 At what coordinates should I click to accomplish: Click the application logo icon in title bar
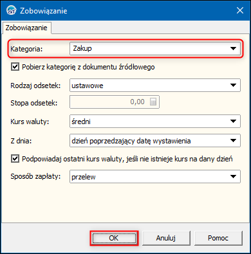11,10
